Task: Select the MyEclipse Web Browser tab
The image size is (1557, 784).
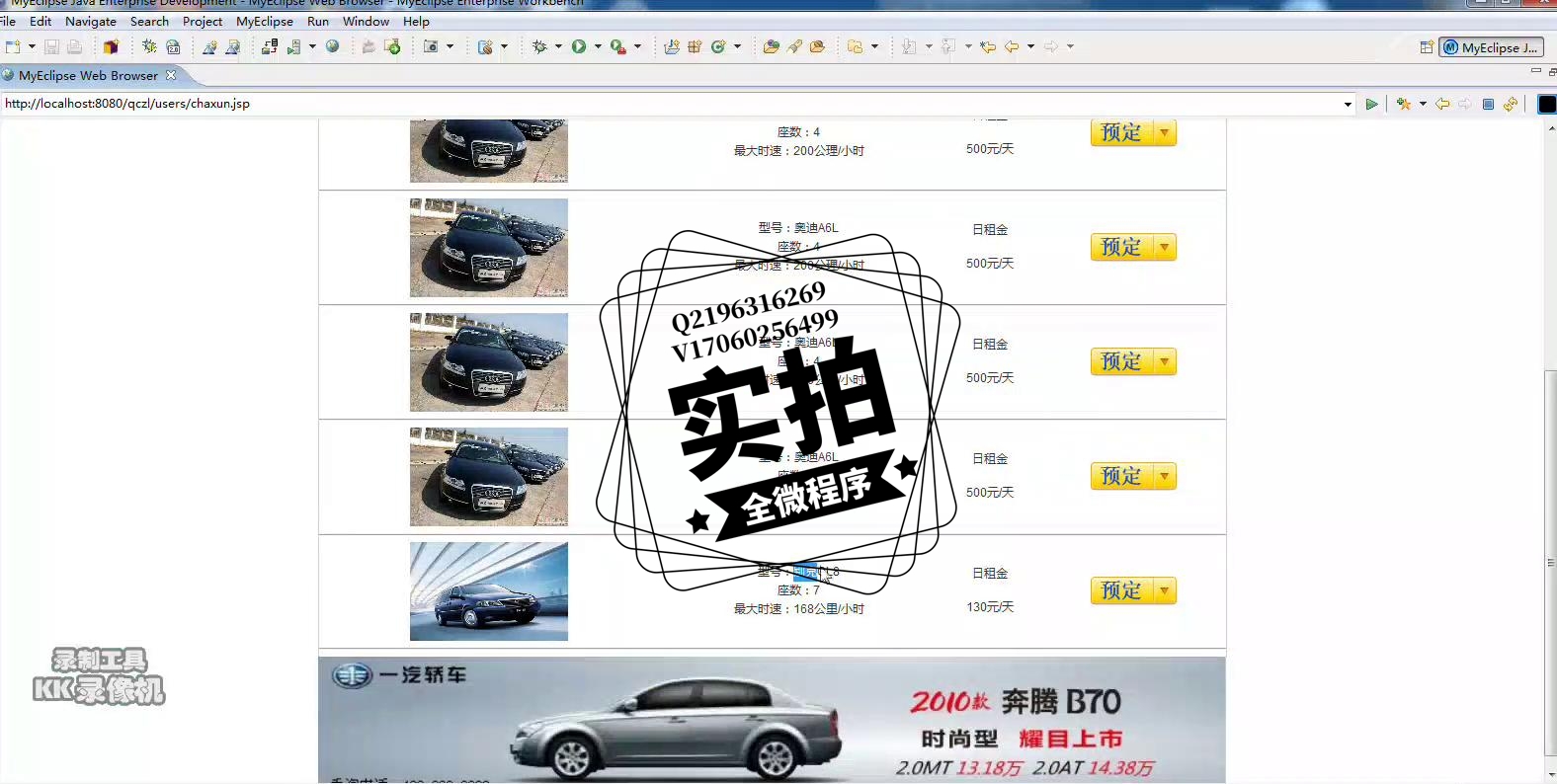Action: (88, 75)
